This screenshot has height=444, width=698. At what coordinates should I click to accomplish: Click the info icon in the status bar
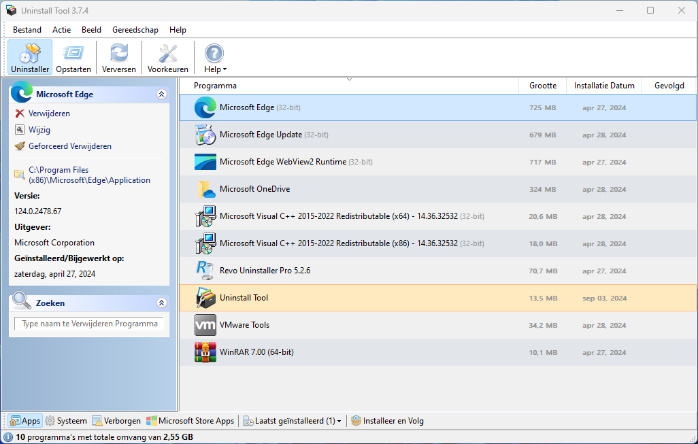(x=8, y=437)
